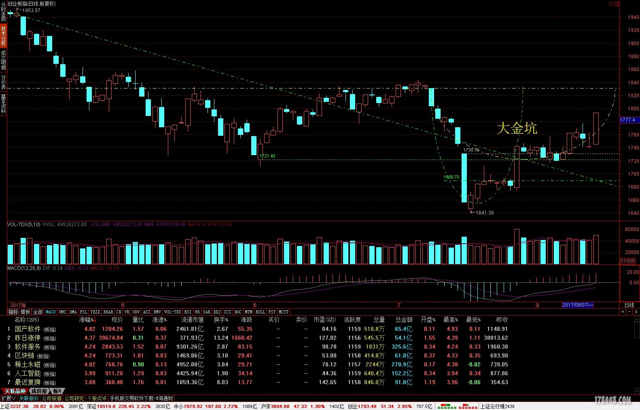Open the 个股点评 tab
The width and height of the screenshot is (640, 410).
coord(97,398)
